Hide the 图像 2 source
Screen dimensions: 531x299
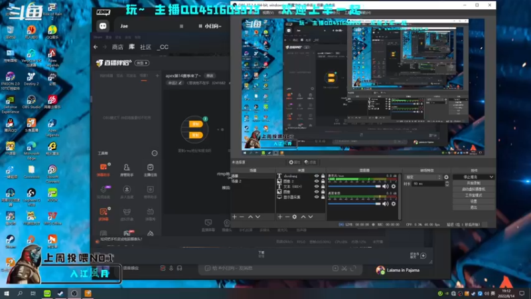pyautogui.click(x=317, y=181)
